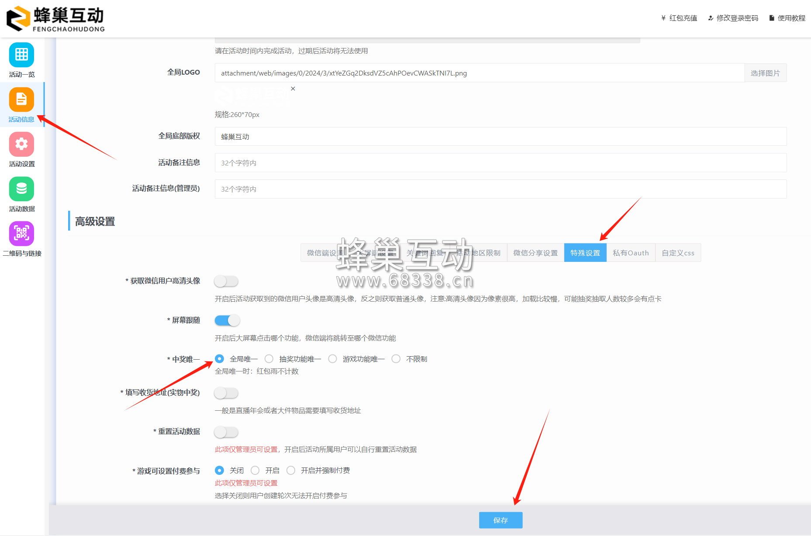Screen dimensions: 811x536
Task: Open 二维码与链接 in the sidebar
Action: pyautogui.click(x=21, y=239)
